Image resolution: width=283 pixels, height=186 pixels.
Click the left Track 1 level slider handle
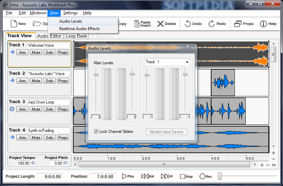pyautogui.click(x=147, y=75)
